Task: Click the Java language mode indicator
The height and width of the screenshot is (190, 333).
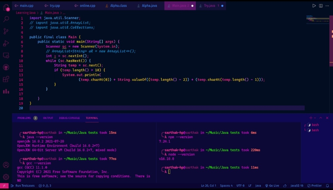Action: [x=258, y=186]
